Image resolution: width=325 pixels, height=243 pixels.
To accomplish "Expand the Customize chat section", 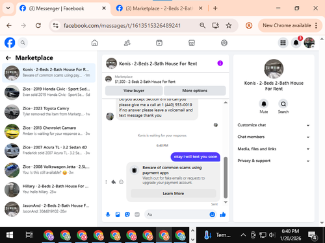I will coord(274,125).
